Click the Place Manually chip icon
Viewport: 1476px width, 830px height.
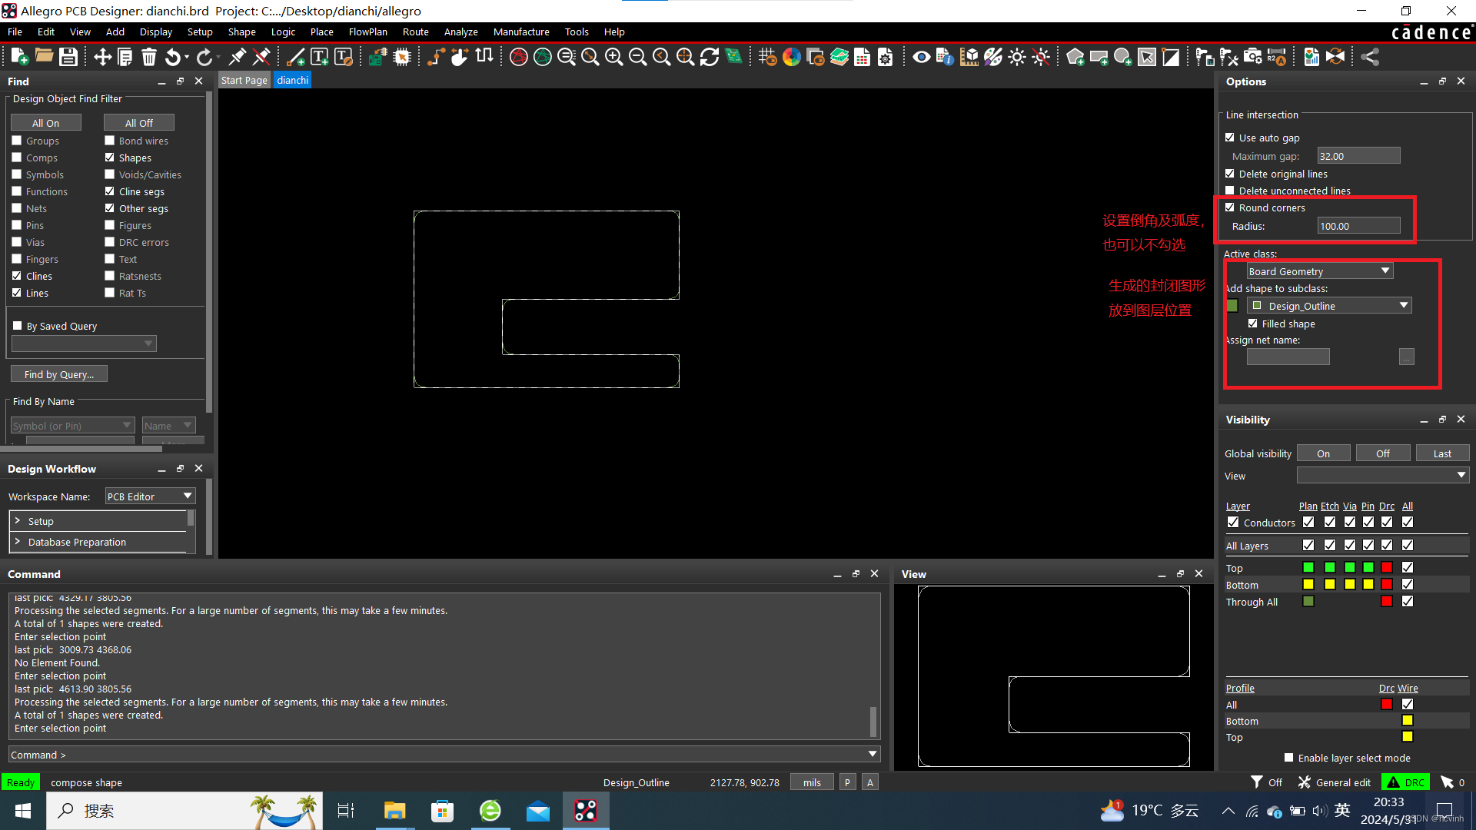[x=402, y=57]
